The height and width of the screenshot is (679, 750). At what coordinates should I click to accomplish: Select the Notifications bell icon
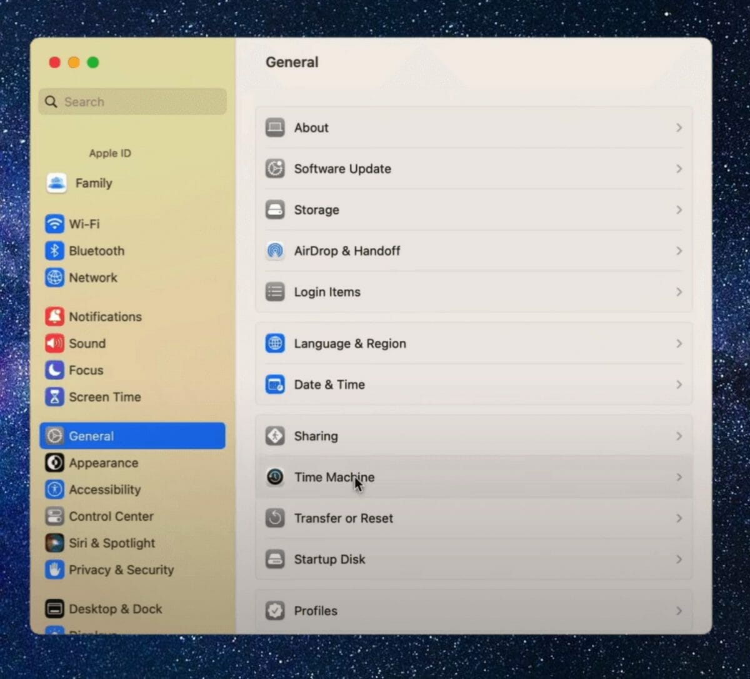click(x=56, y=316)
